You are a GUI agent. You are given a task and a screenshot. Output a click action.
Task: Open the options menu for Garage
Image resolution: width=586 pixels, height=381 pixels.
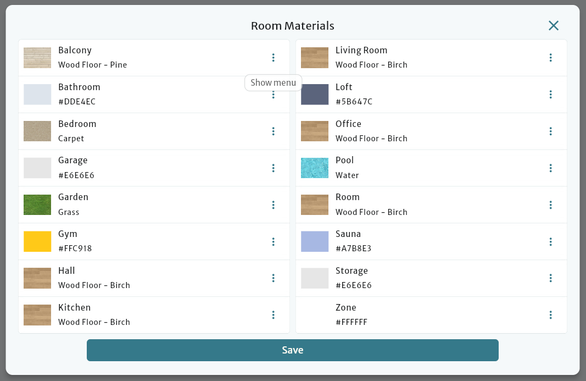[273, 168]
